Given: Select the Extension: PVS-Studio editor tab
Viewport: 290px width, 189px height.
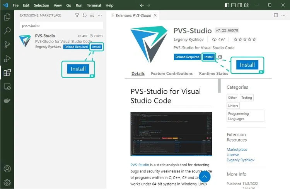Looking at the screenshot, I should (x=133, y=15).
